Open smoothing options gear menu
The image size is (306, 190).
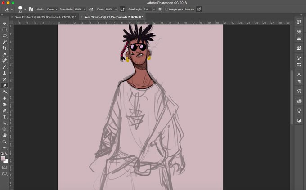point(160,9)
